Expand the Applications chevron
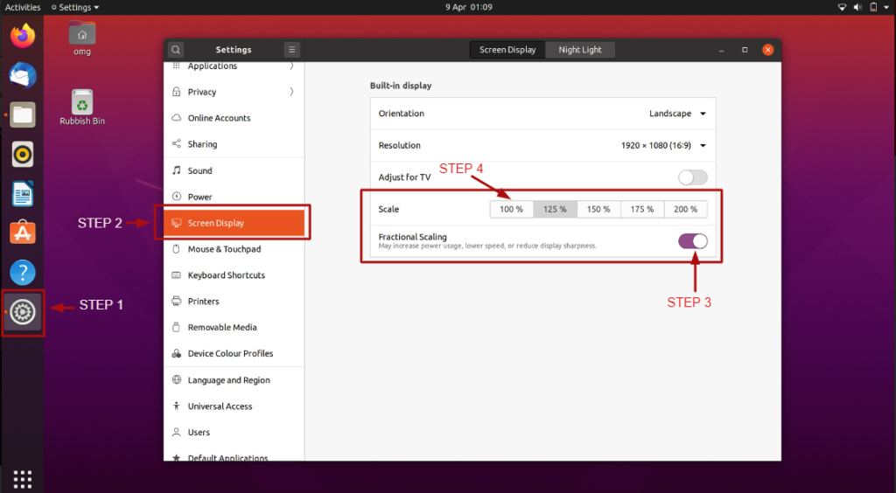This screenshot has height=493, width=896. [x=291, y=66]
